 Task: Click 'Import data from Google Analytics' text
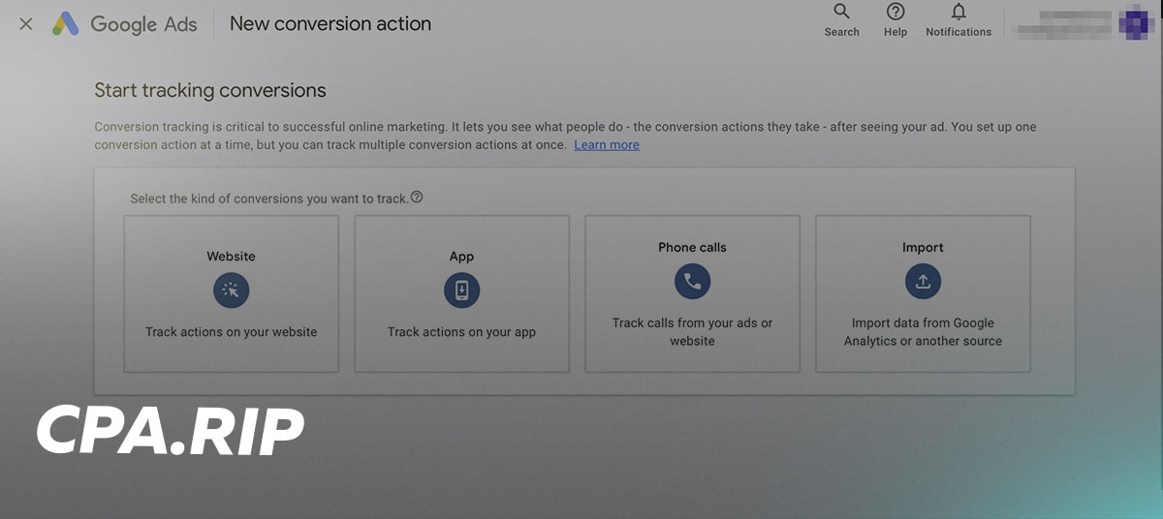(924, 332)
